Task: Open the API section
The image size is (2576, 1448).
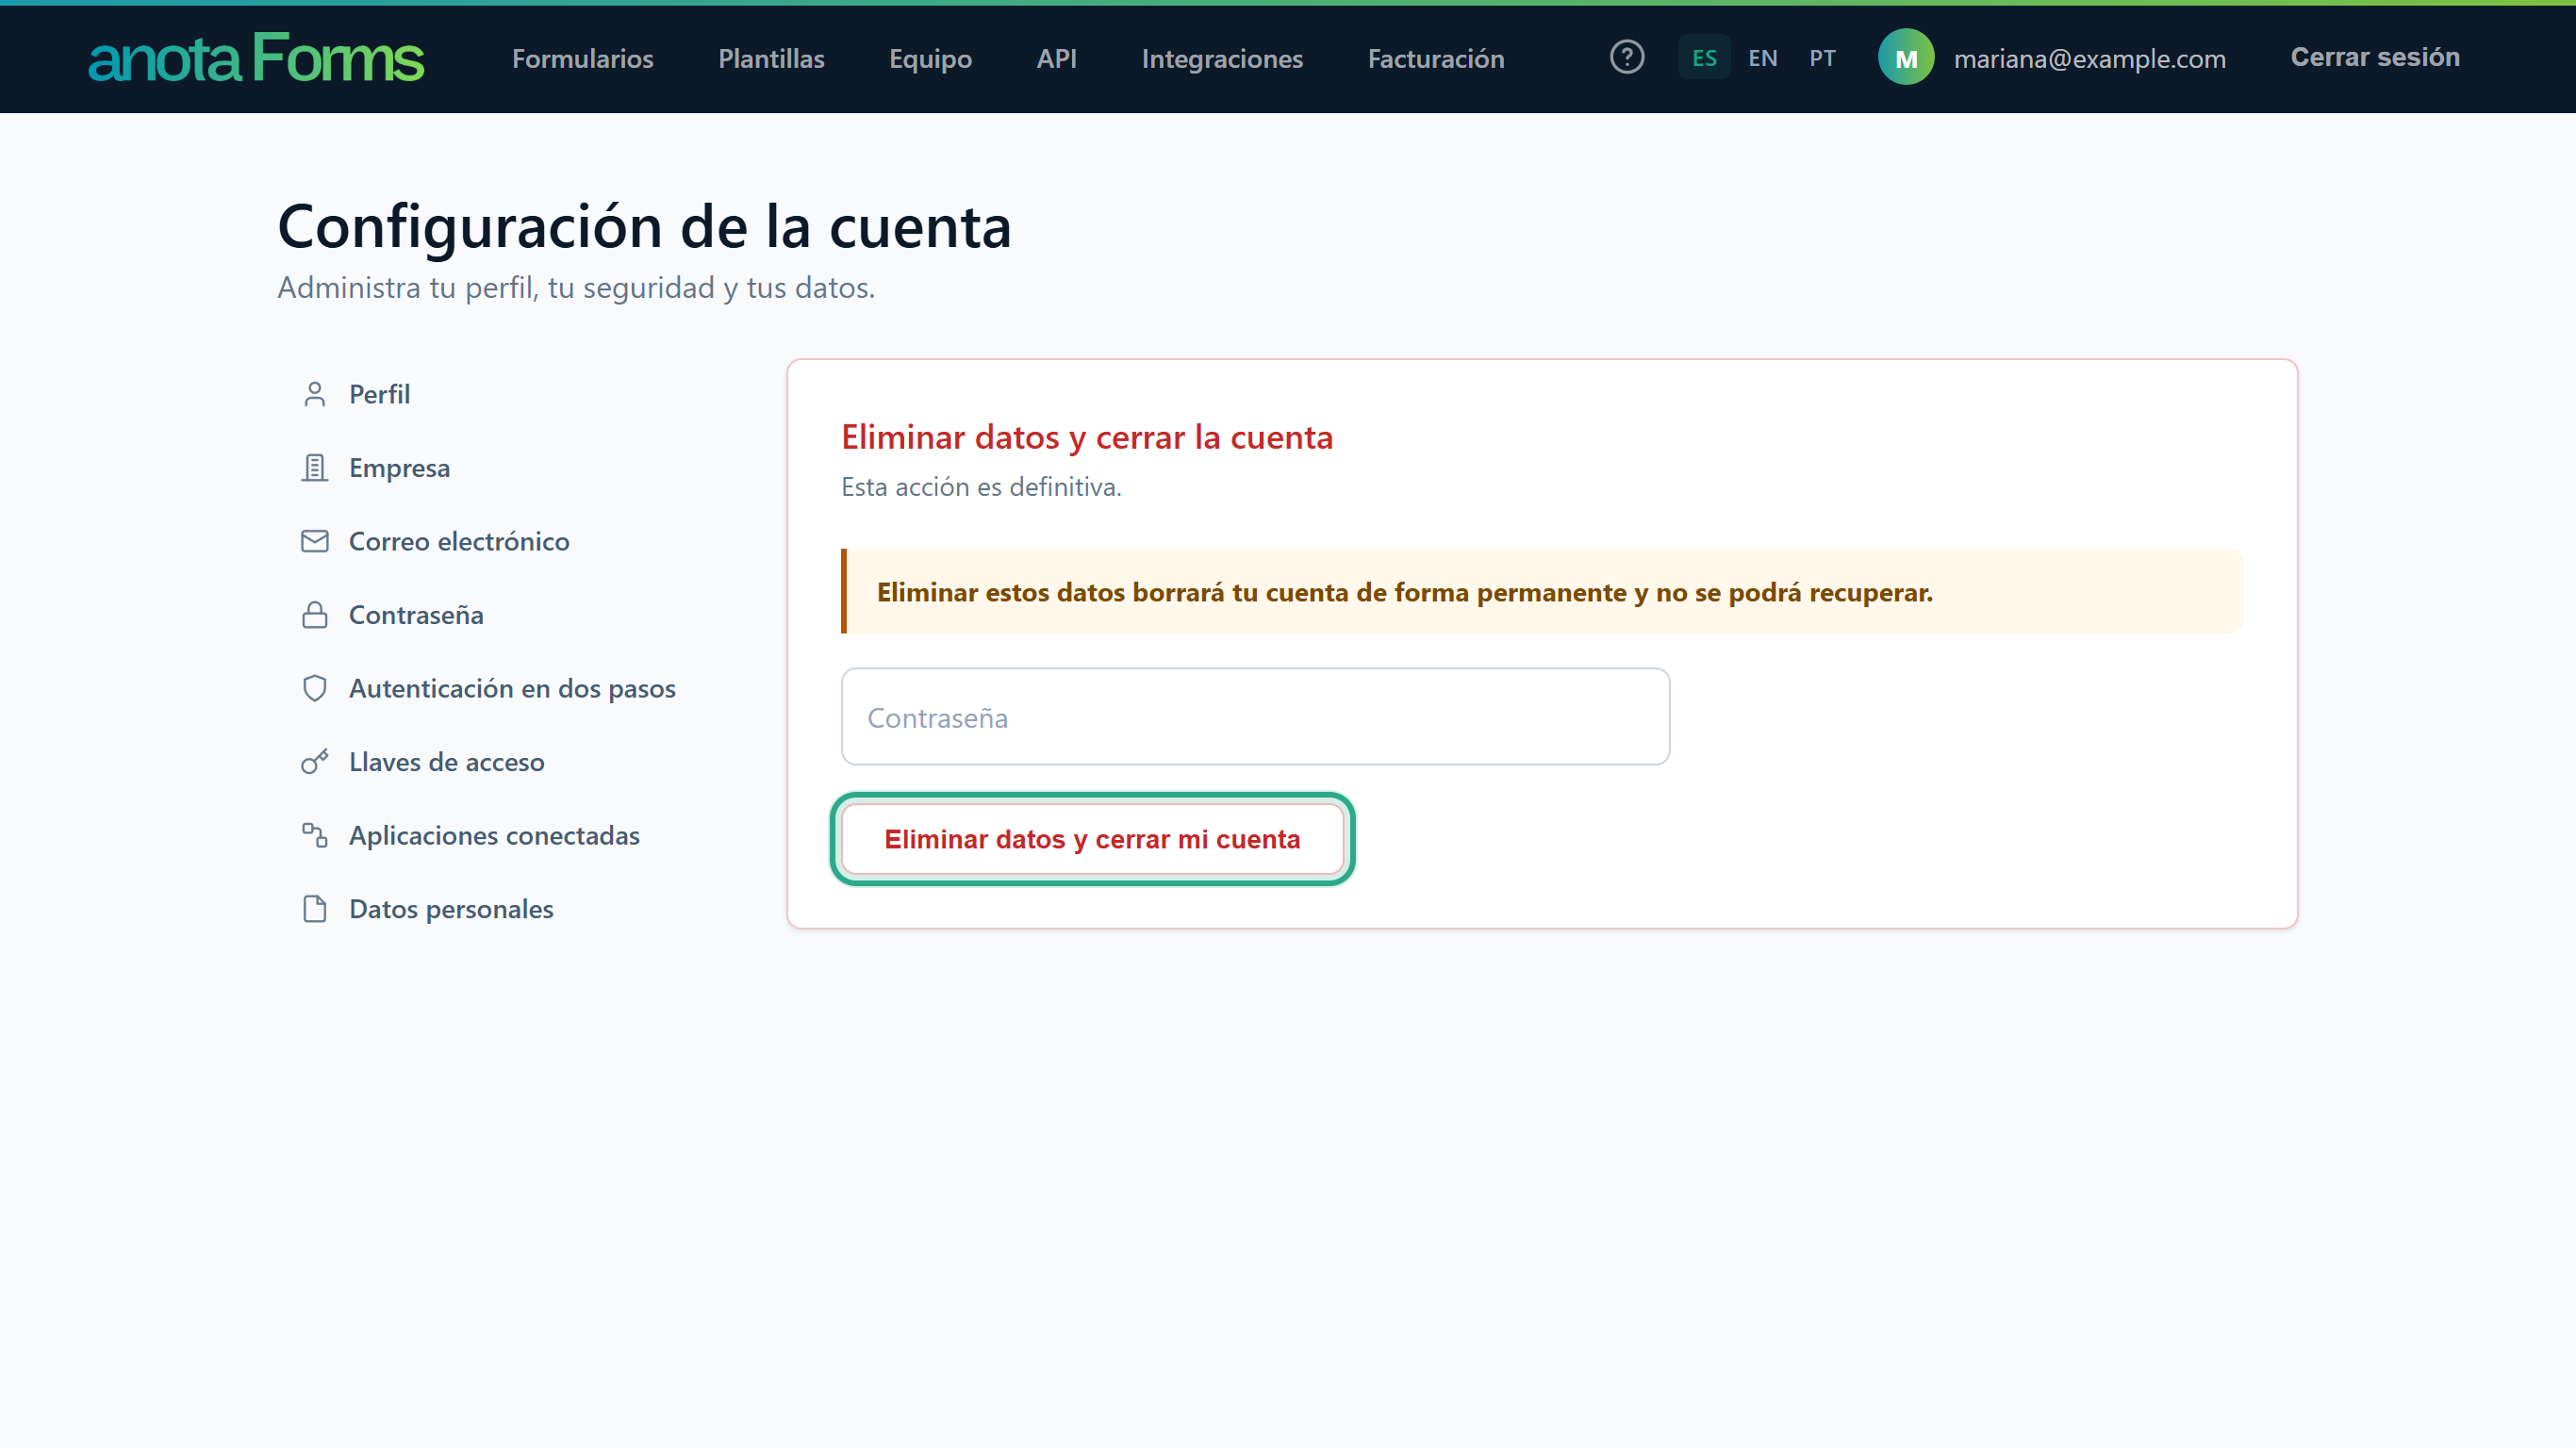Action: (x=1056, y=58)
